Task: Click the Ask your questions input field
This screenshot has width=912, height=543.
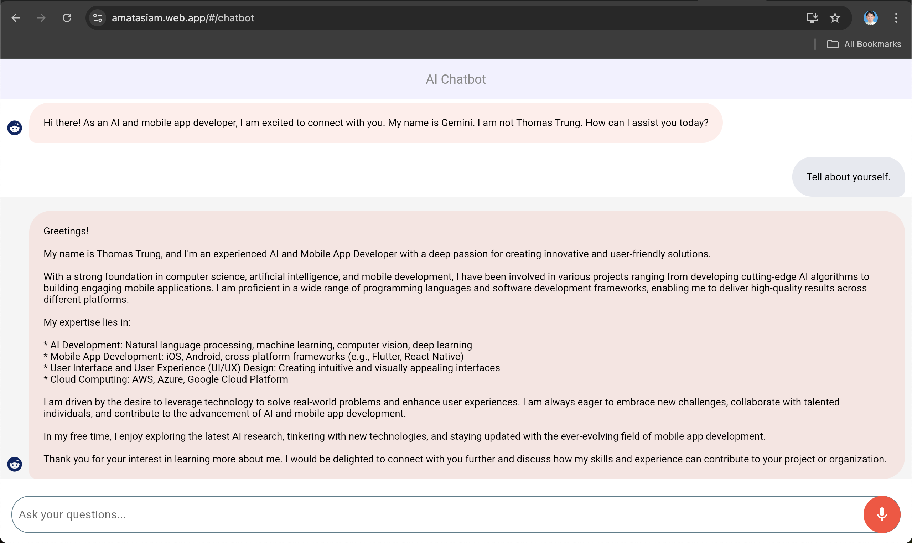Action: 435,514
